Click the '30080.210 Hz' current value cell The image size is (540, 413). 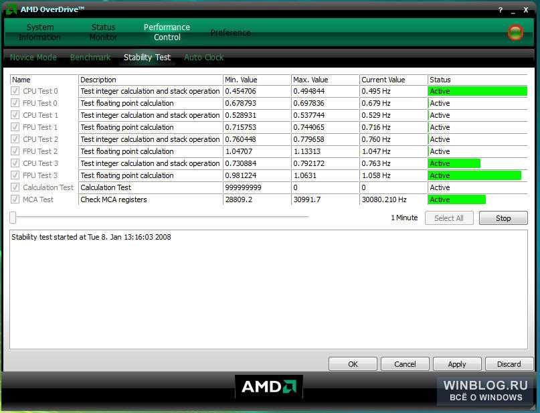pos(393,199)
